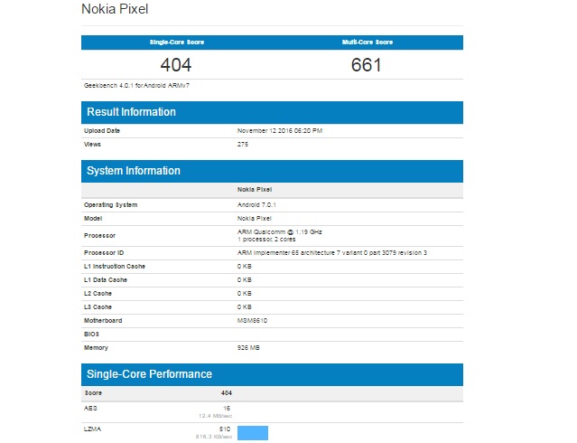Screen dimensions: 577x443
Task: Select the L2 Cache label
Action: (x=98, y=294)
